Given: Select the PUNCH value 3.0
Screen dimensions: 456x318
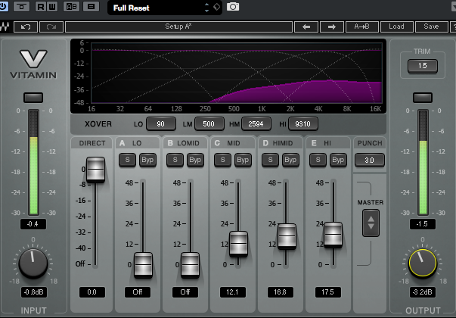Looking at the screenshot, I should [x=369, y=161].
